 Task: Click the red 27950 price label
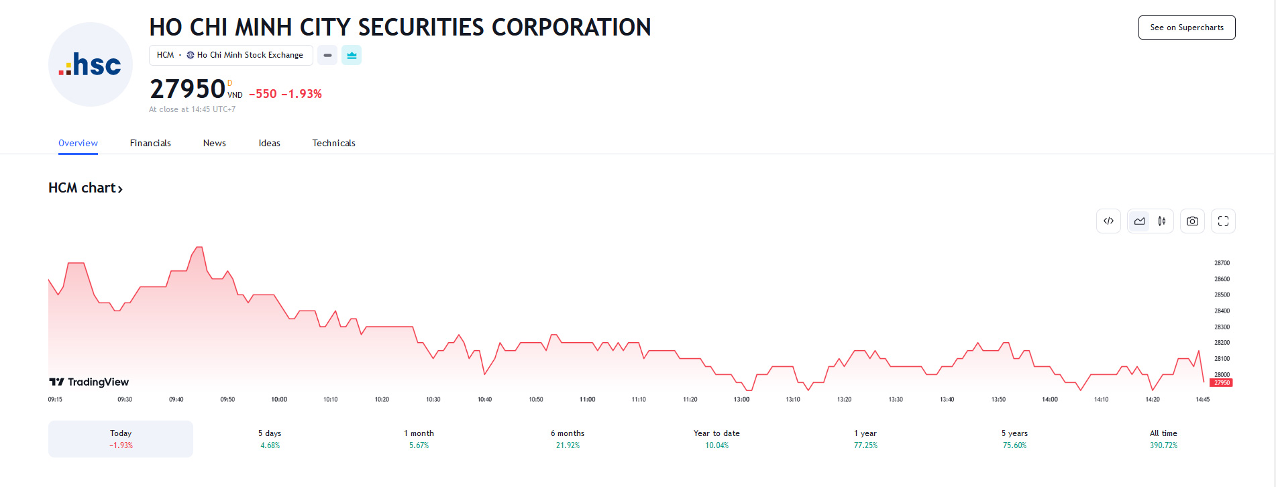point(1221,383)
